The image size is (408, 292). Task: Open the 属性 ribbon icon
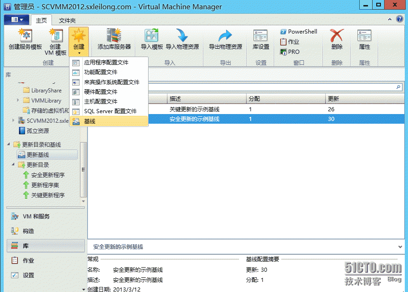coord(364,40)
